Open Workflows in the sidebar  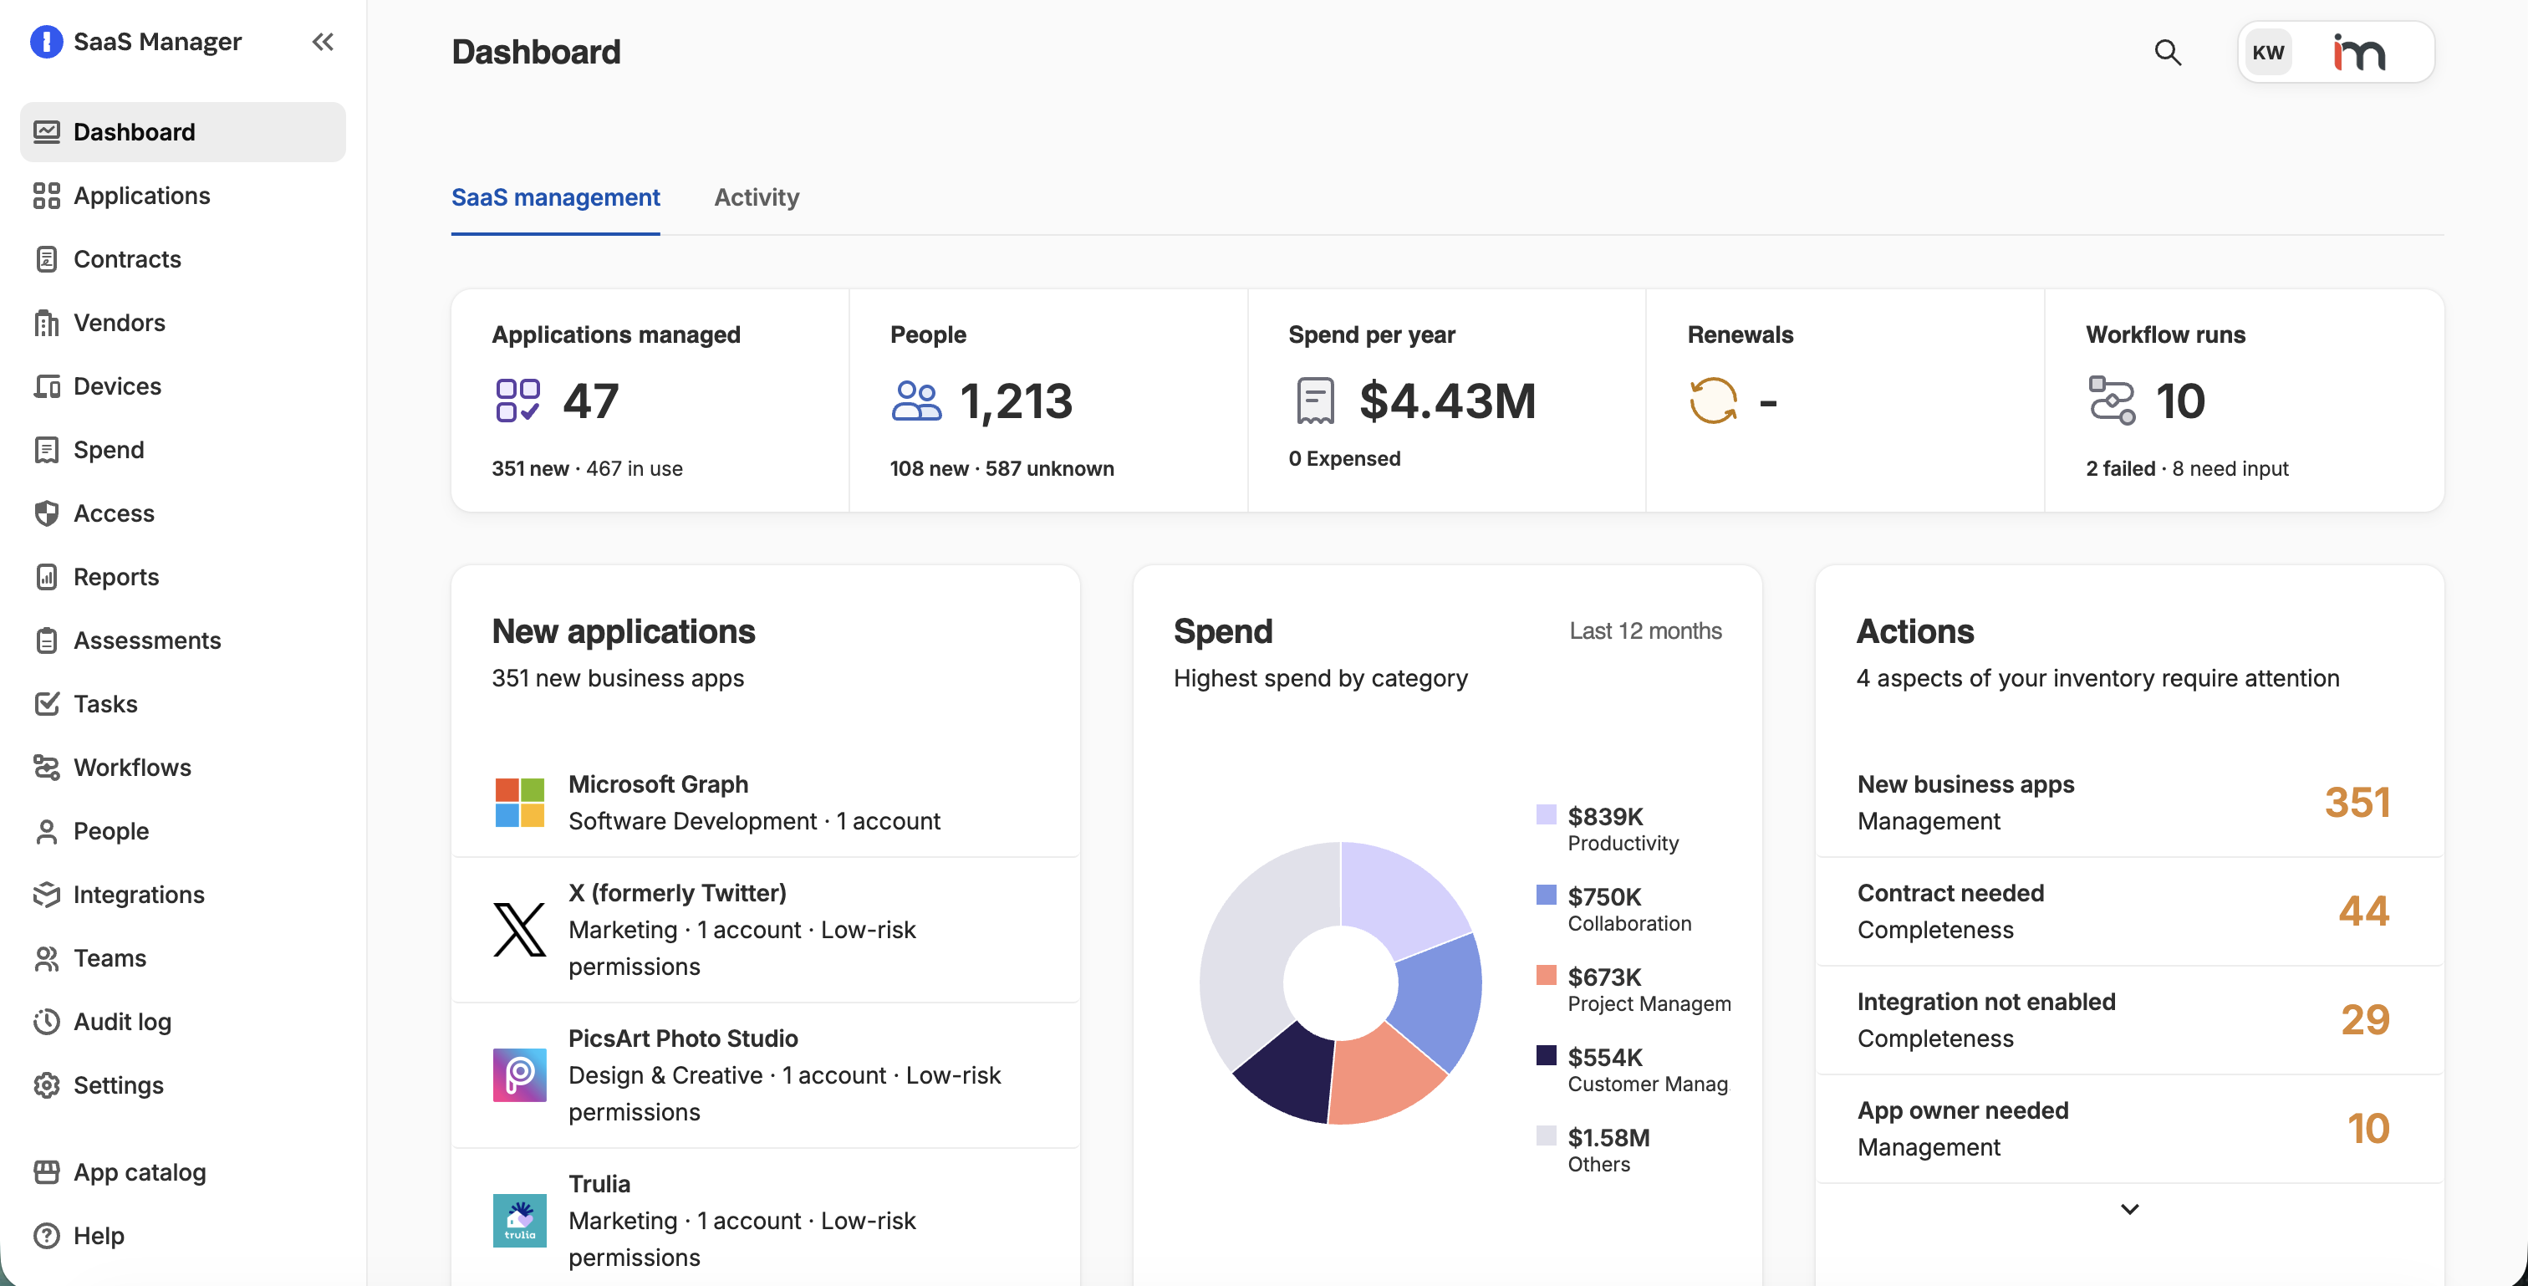click(131, 767)
